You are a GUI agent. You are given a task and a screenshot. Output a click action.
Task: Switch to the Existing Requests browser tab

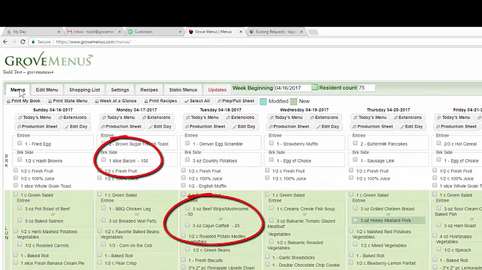click(276, 31)
